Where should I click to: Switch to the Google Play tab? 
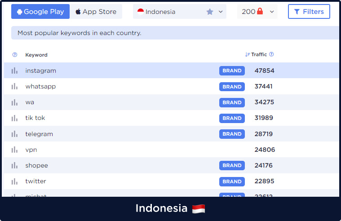click(40, 12)
